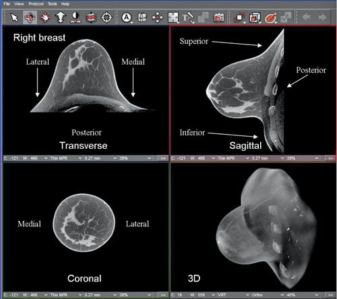
Task: Click the 3D cube volume icon
Action: [255, 18]
